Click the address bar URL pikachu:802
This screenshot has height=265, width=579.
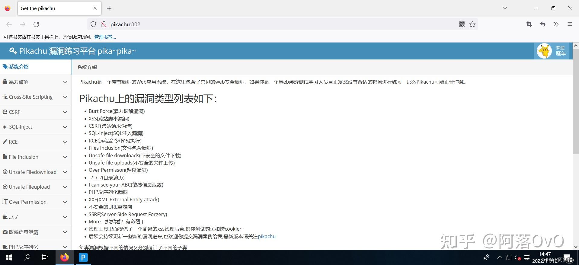[x=125, y=24]
